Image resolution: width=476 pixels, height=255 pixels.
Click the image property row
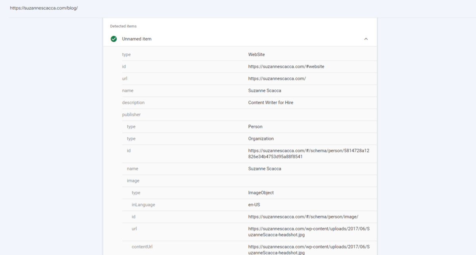133,180
